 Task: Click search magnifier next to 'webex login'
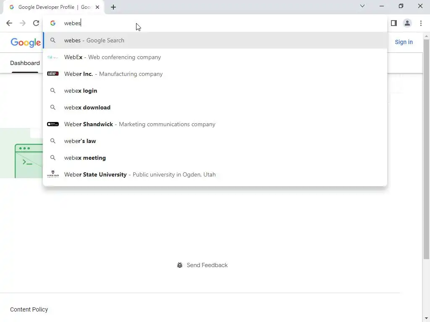click(53, 91)
